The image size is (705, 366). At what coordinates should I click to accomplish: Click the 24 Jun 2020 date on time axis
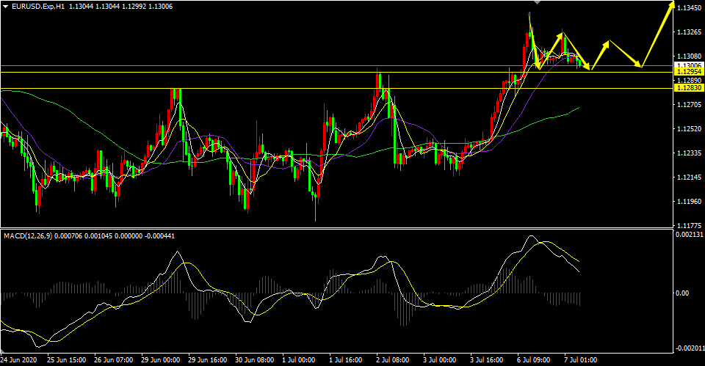18,359
